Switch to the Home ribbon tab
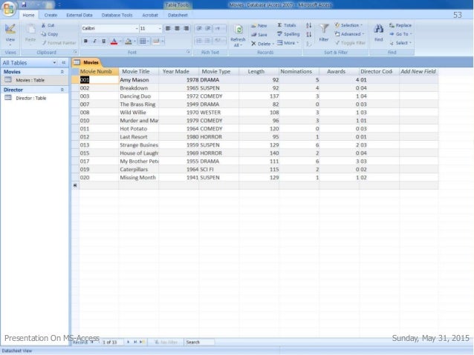Viewport: 474px width, 355px height. [x=28, y=15]
